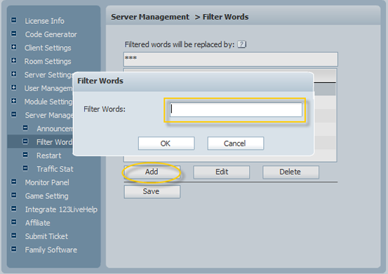Image resolution: width=388 pixels, height=274 pixels.
Task: Open the Restart menu item
Action: [48, 156]
